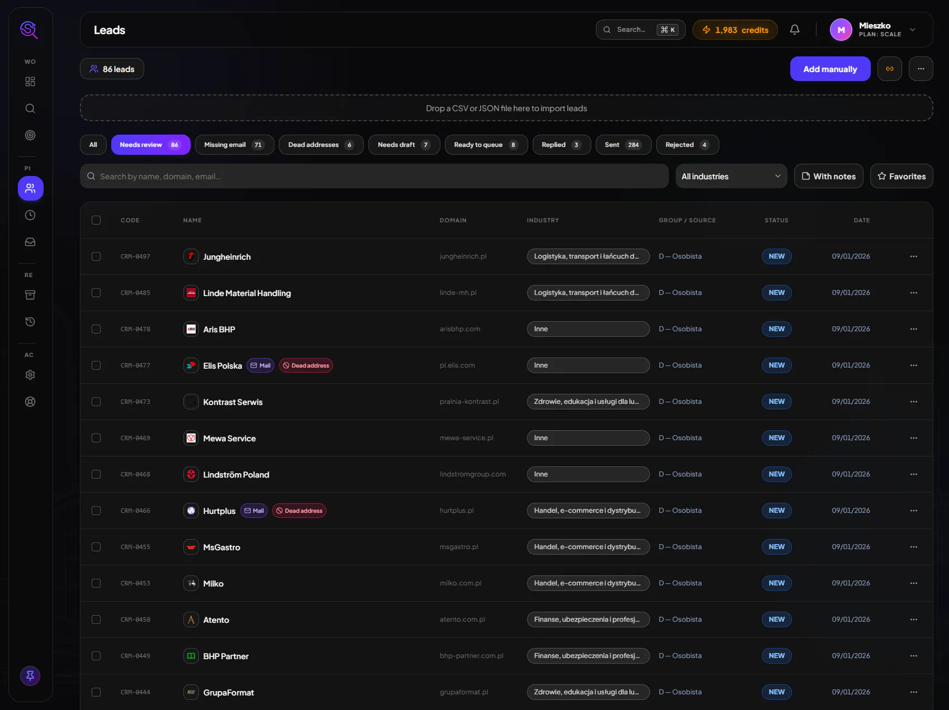
Task: Open industry selector for Jungheinrich row
Action: click(588, 256)
